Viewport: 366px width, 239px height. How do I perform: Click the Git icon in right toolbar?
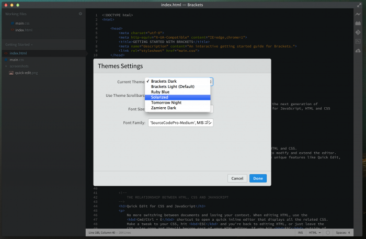click(x=358, y=32)
